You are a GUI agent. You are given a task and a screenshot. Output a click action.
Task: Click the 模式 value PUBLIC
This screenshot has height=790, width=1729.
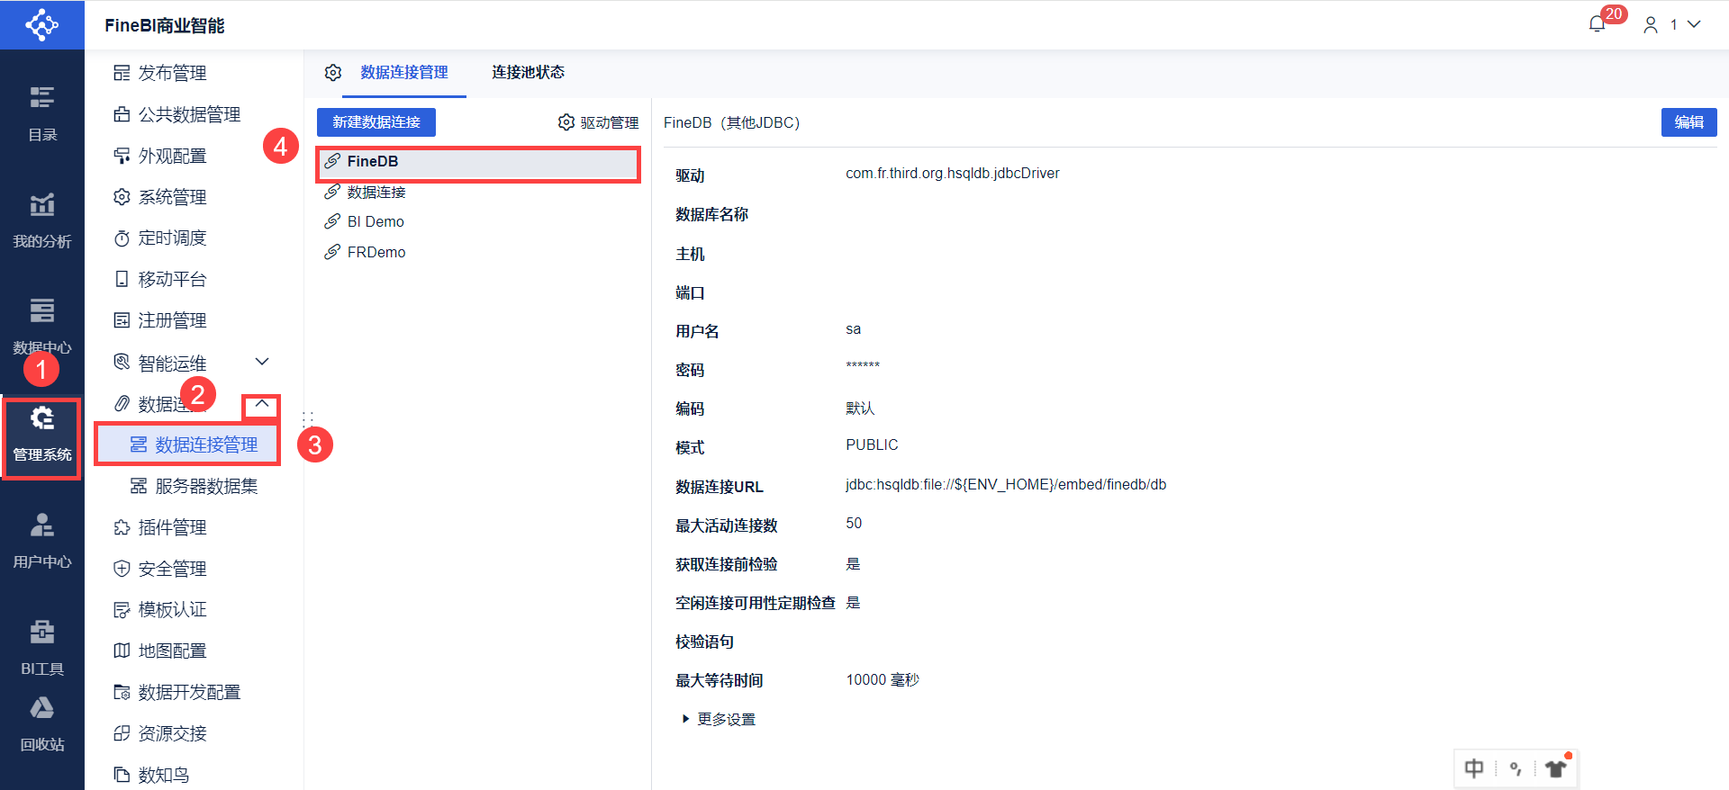click(x=872, y=444)
